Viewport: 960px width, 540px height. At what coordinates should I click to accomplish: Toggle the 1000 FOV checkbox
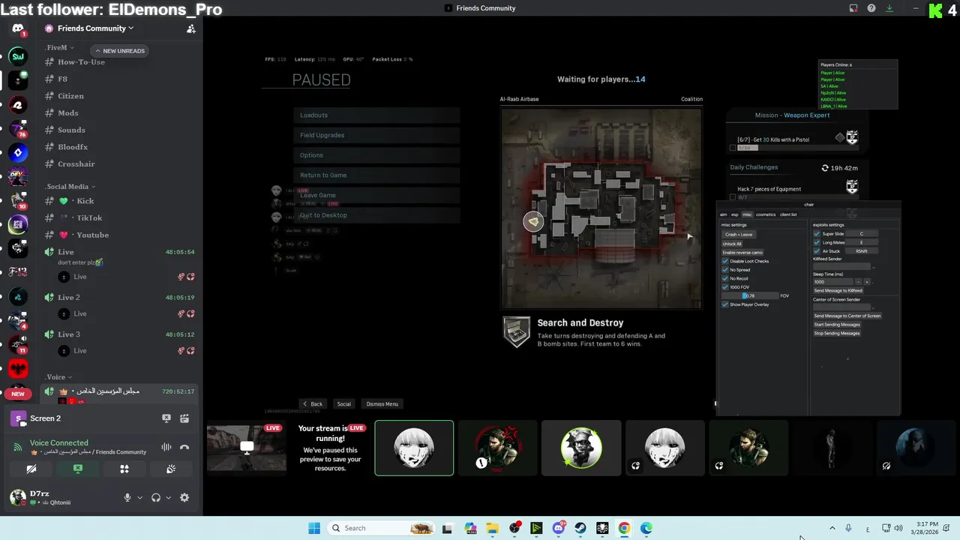click(x=725, y=287)
